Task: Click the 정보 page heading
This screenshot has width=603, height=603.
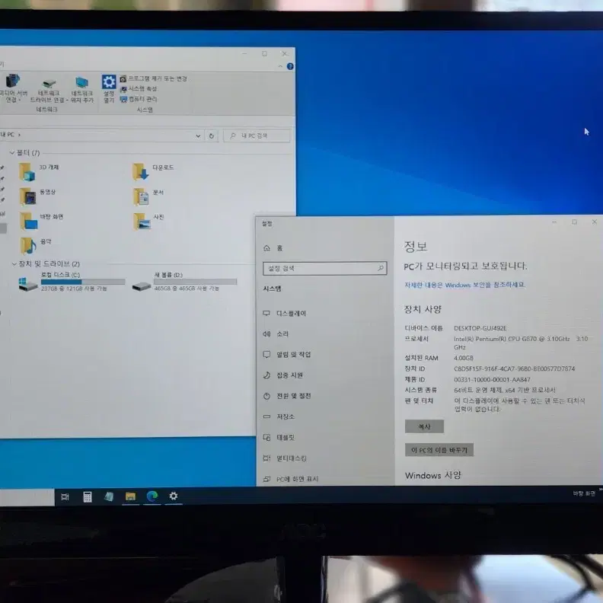Action: point(416,246)
